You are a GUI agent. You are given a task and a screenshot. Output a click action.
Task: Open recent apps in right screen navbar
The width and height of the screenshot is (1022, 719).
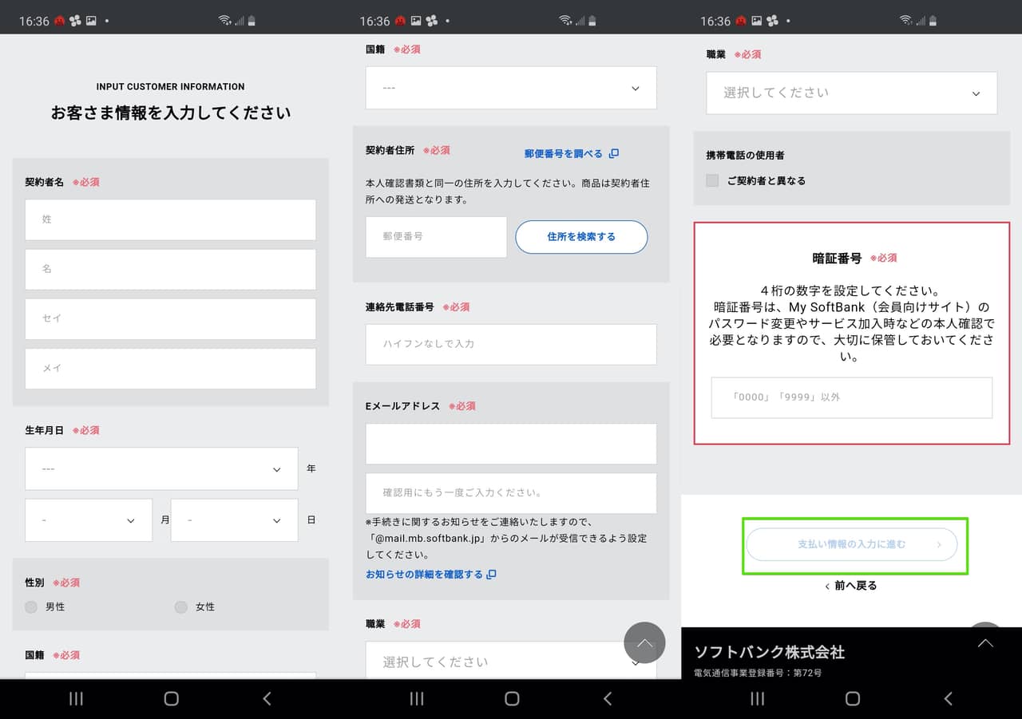click(757, 699)
